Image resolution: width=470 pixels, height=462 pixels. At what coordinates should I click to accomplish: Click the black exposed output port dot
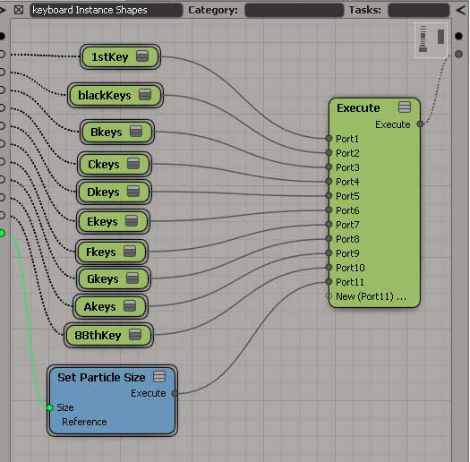(458, 36)
